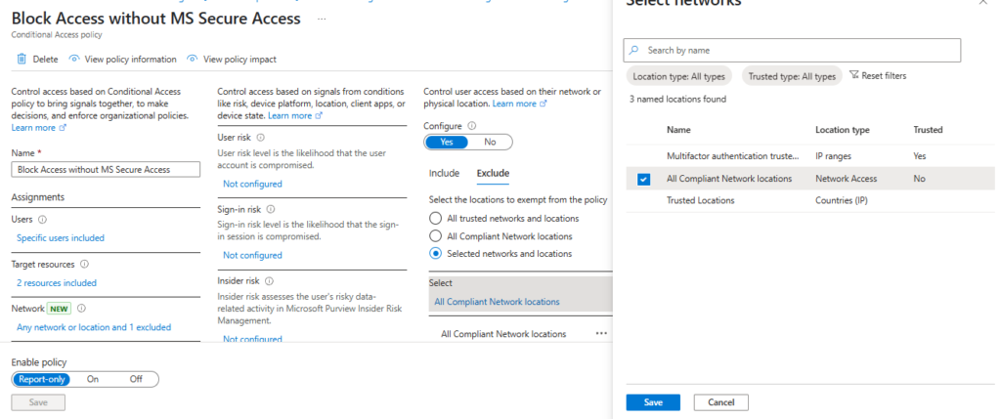
Task: Sort by Trusted column header
Action: 928,130
